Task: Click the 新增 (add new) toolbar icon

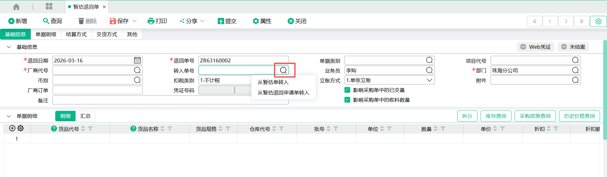Action: point(11,21)
